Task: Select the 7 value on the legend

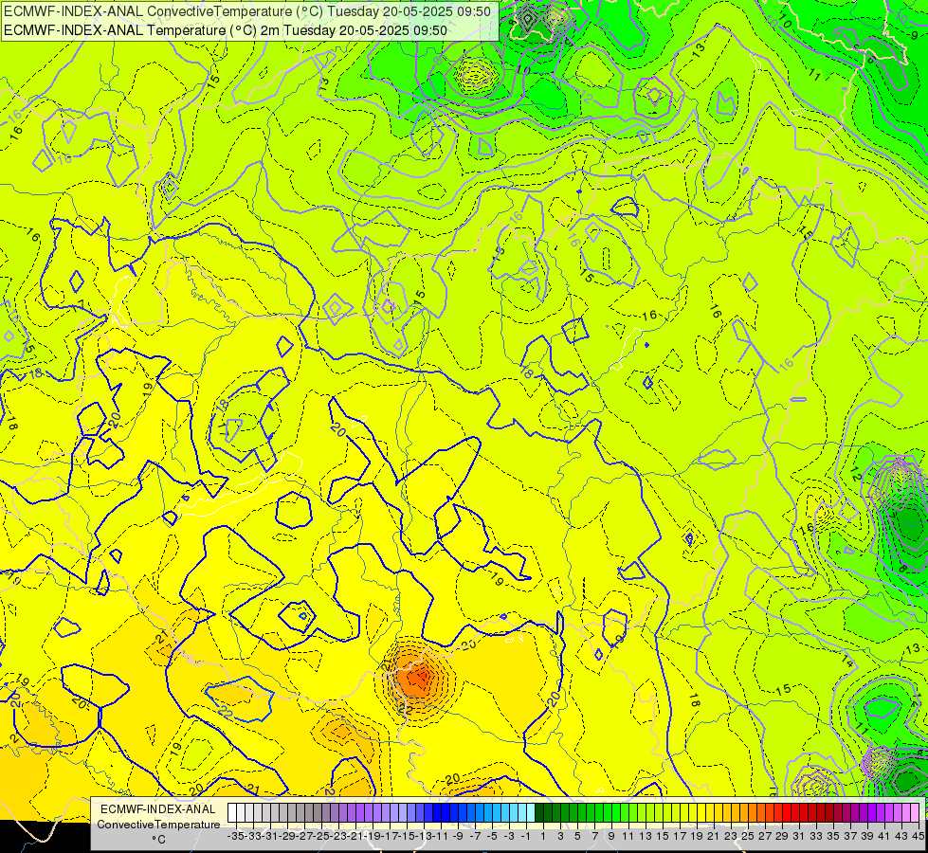Action: (x=594, y=836)
